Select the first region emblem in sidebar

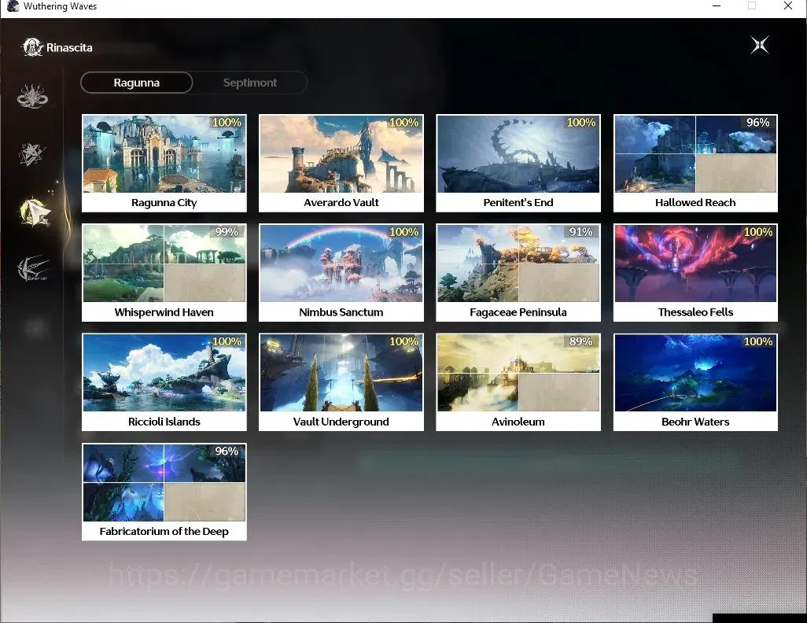(x=32, y=96)
